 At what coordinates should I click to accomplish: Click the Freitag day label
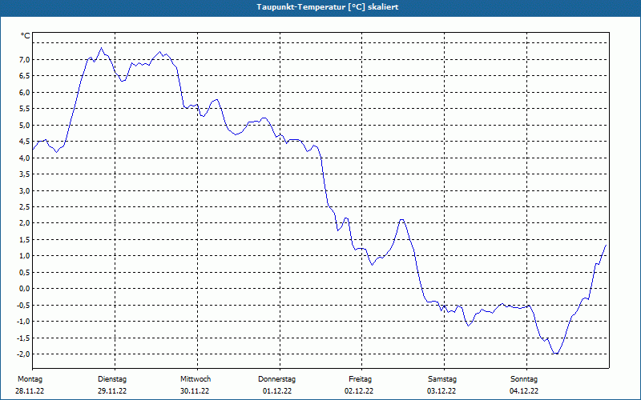[360, 379]
